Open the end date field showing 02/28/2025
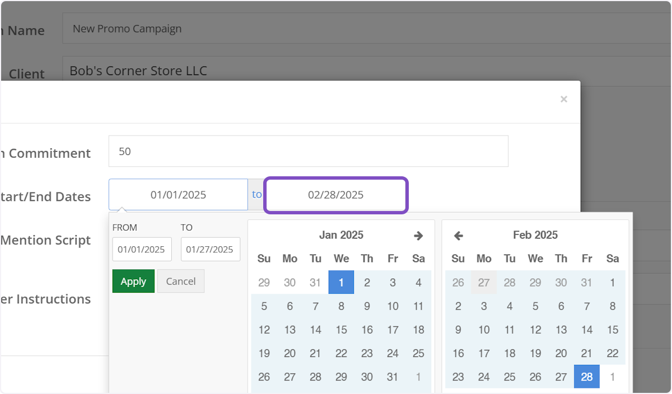Screen dimensions: 672x394 click(x=335, y=195)
